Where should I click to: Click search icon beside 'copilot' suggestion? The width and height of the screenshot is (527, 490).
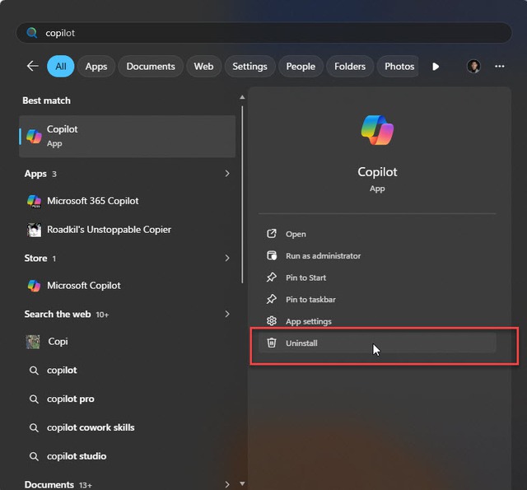pyautogui.click(x=34, y=371)
